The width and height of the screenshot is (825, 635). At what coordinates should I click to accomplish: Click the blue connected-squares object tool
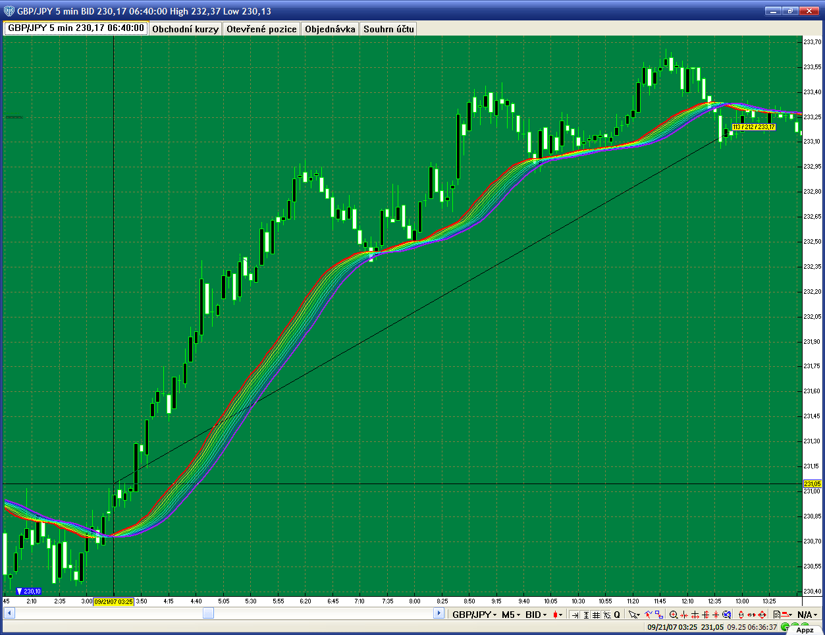[x=658, y=615]
